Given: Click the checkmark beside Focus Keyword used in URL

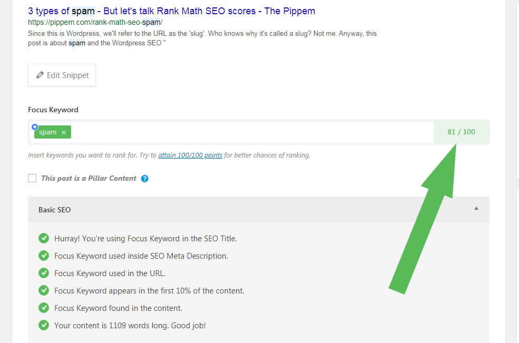Looking at the screenshot, I should 44,273.
